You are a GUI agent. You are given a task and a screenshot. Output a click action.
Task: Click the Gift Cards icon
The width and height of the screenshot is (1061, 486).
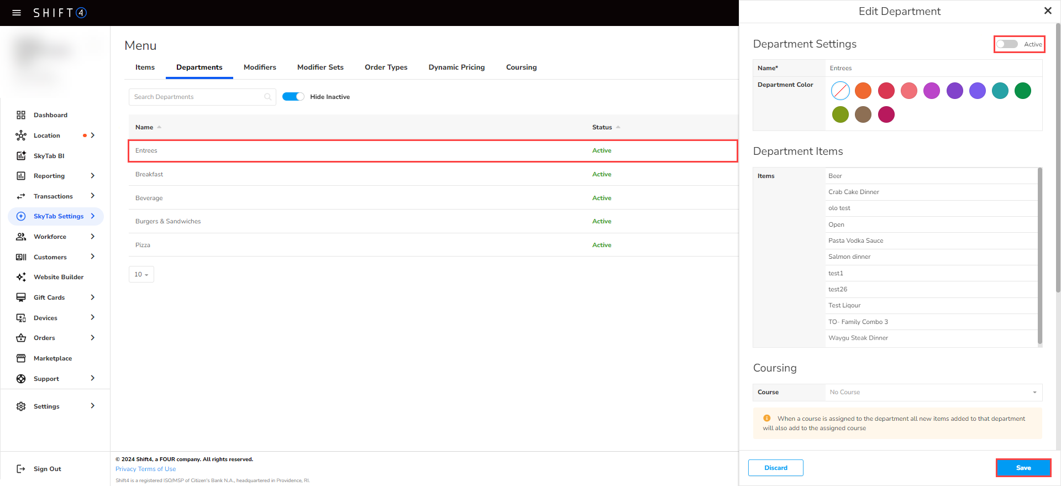(x=21, y=297)
